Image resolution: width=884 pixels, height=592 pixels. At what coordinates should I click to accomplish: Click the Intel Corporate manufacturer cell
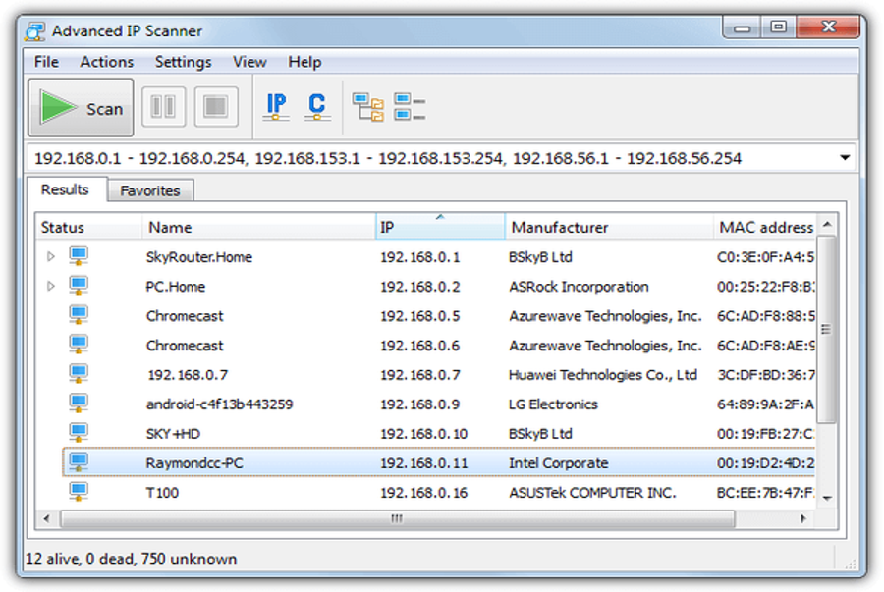coord(558,463)
